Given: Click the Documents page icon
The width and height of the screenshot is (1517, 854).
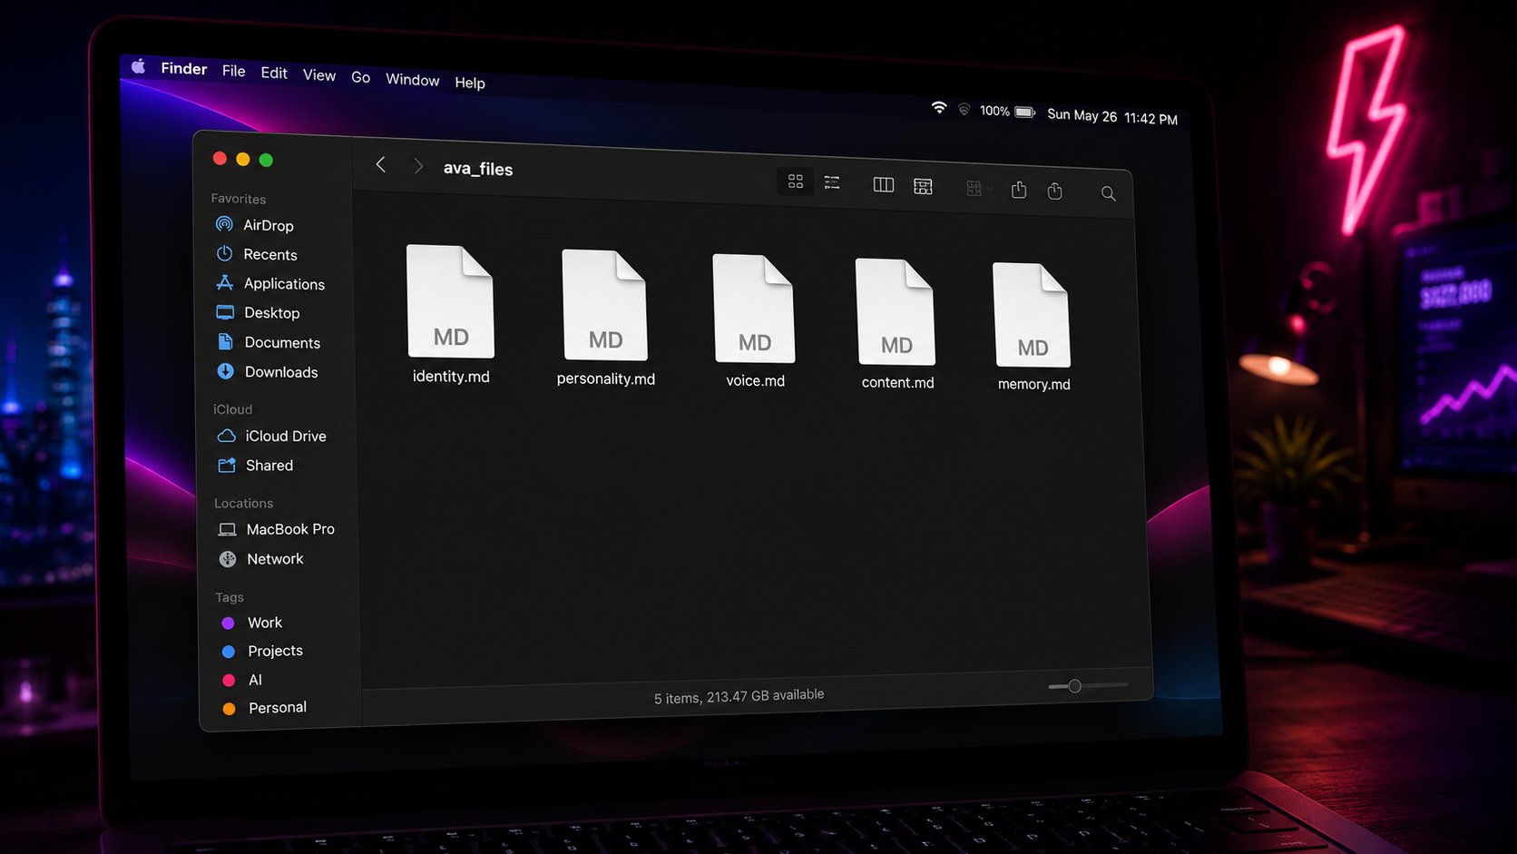Looking at the screenshot, I should pos(225,341).
